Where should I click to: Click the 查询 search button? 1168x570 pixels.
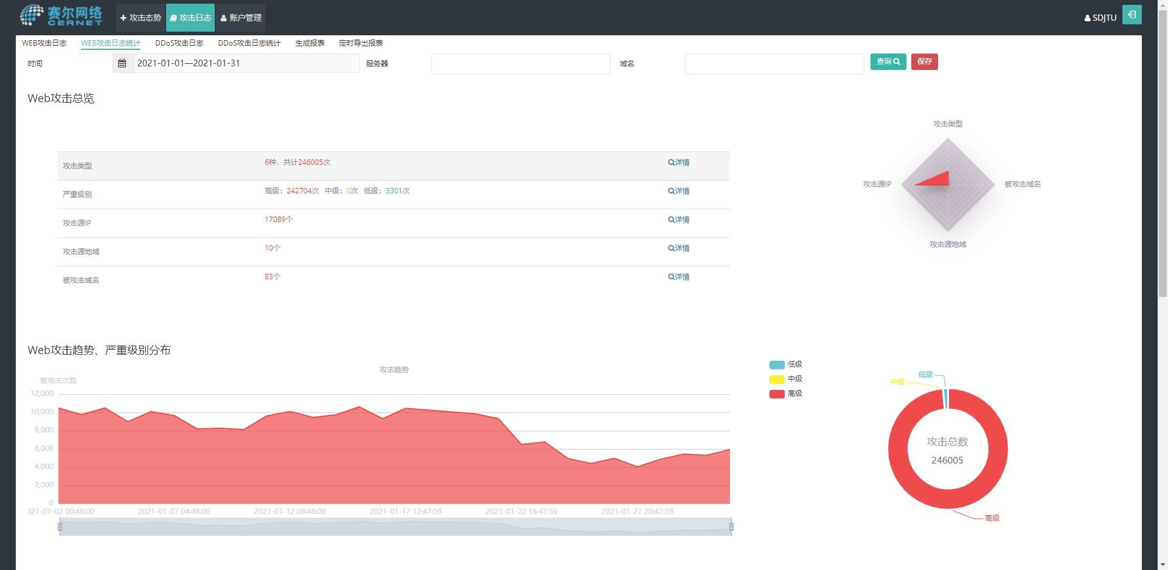[888, 61]
